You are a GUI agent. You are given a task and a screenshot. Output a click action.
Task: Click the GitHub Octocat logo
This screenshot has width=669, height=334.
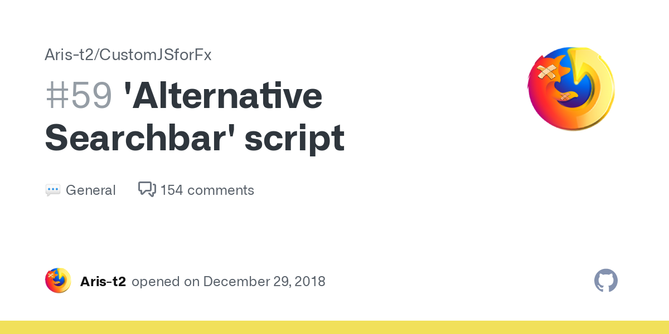(x=606, y=281)
